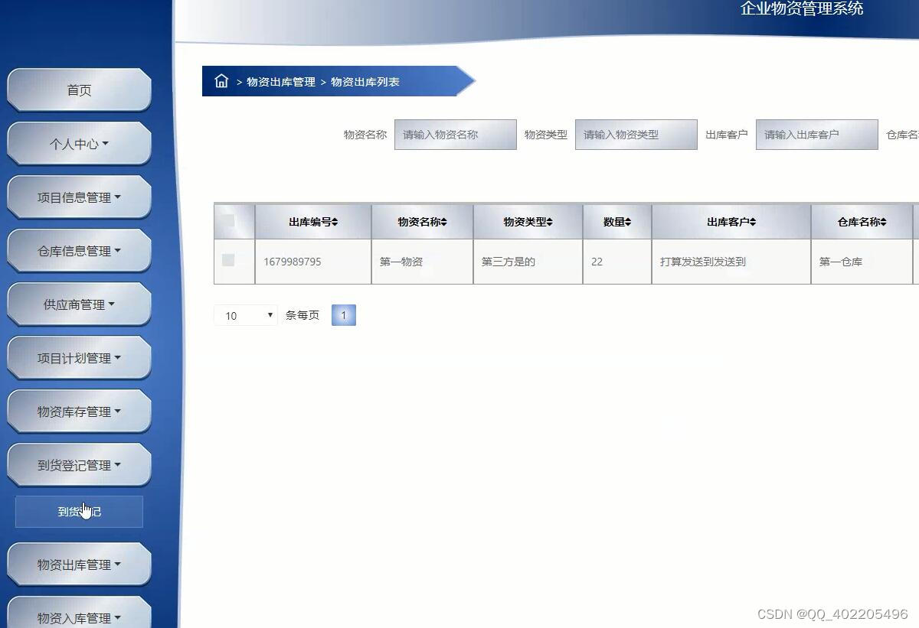Sort the table by 物资名称 column
This screenshot has height=628, width=919.
click(x=422, y=221)
